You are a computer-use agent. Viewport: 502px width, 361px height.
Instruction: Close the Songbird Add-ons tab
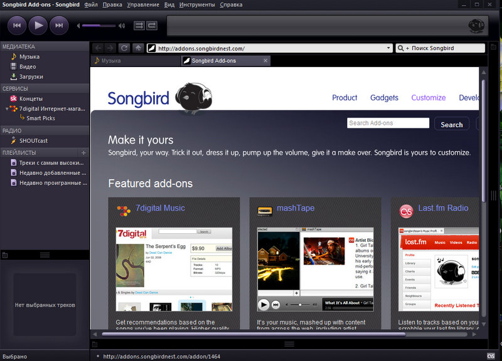tap(265, 61)
